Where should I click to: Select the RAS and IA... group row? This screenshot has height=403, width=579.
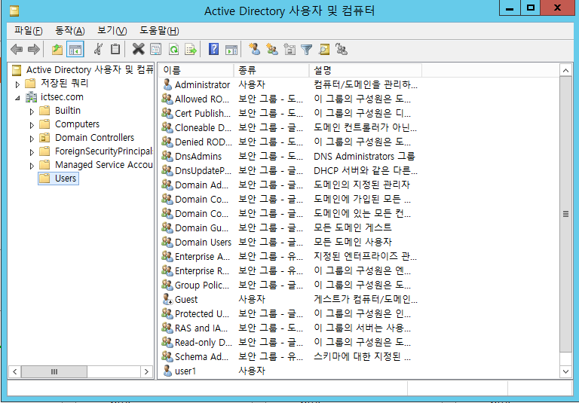[x=289, y=328]
